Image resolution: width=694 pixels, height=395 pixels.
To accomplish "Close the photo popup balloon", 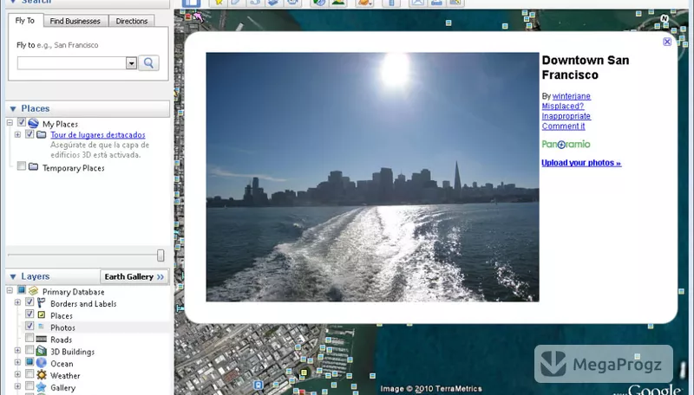I will [x=667, y=42].
